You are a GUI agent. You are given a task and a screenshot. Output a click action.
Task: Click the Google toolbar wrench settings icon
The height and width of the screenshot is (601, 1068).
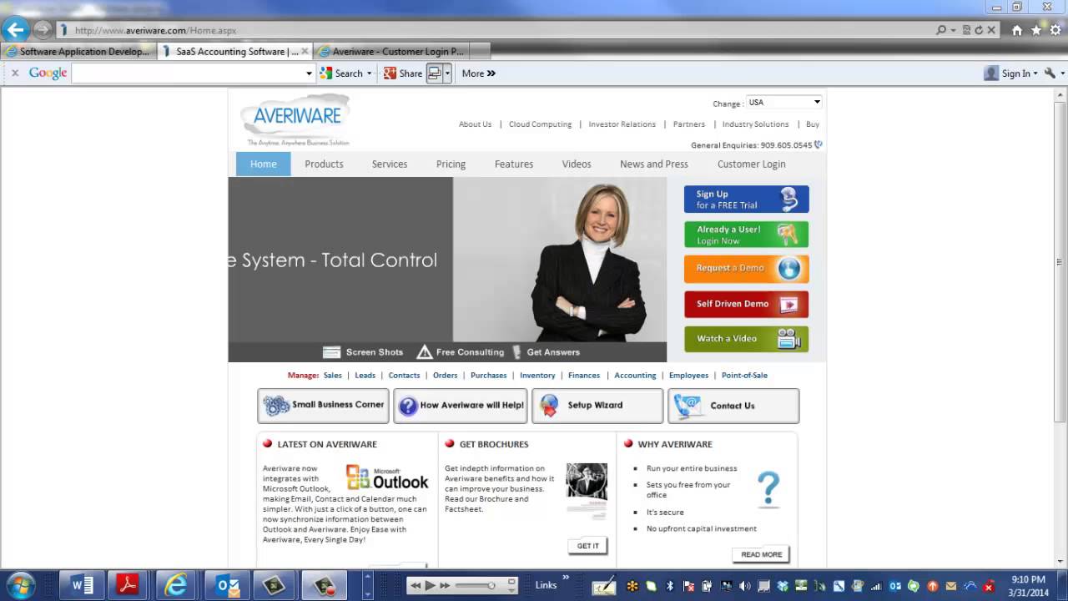pos(1050,73)
